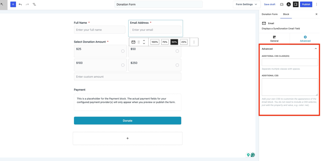Switch to the Donation Form sidebar tab

(270, 14)
